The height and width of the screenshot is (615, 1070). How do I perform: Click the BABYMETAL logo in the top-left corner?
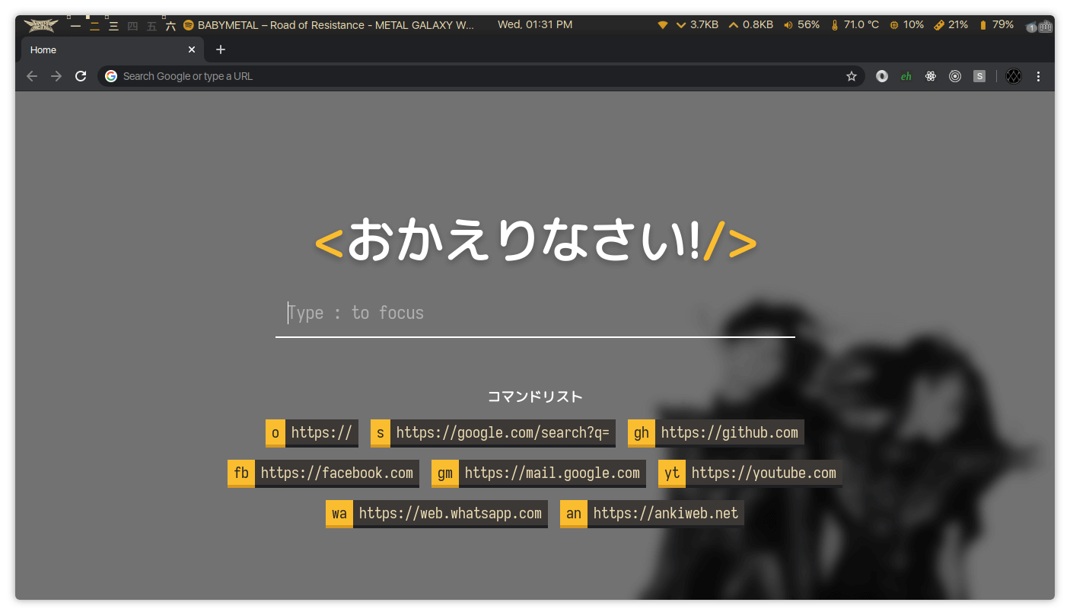[40, 24]
